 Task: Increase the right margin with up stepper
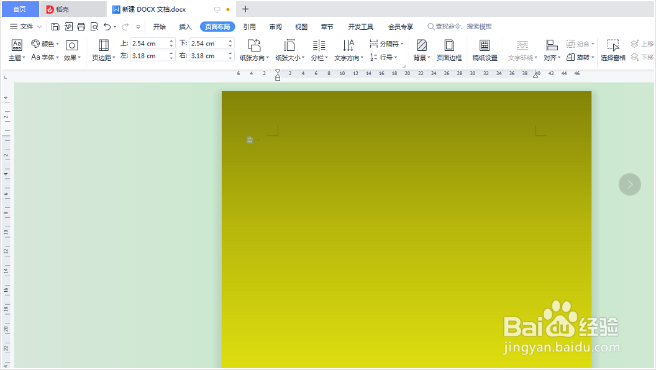coord(230,53)
